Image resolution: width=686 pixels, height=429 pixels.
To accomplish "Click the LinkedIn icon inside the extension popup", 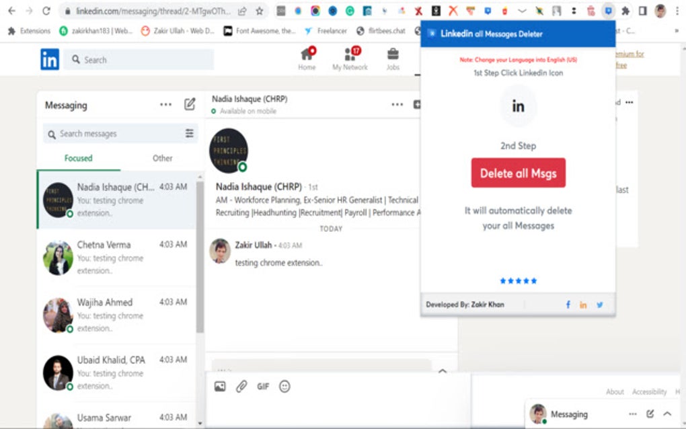I will pyautogui.click(x=518, y=106).
